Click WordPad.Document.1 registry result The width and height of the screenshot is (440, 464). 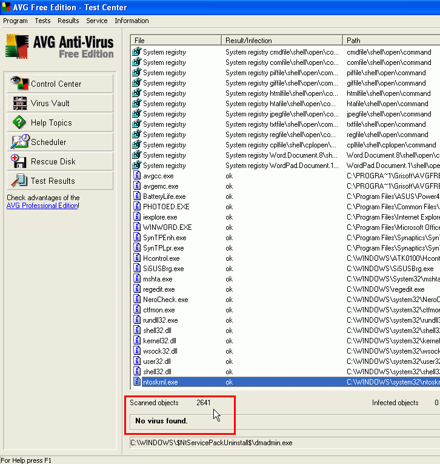tap(282, 166)
